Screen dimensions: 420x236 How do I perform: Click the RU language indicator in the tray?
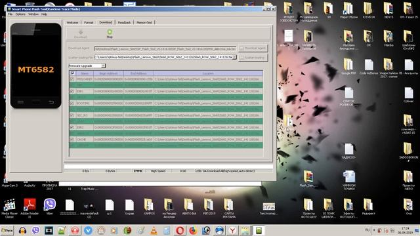tap(367, 230)
